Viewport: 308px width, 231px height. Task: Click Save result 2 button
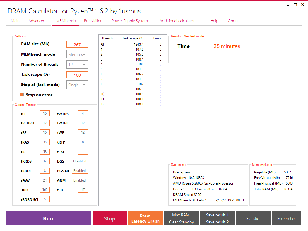point(218,222)
